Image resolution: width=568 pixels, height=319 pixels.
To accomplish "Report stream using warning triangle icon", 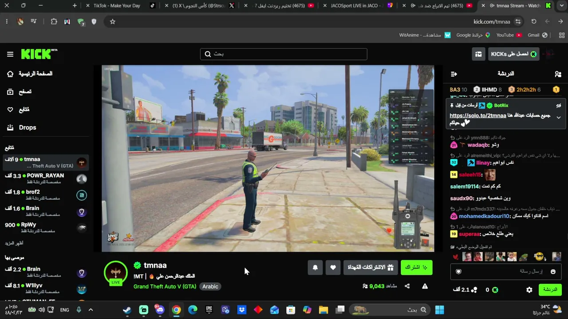I will tap(425, 286).
